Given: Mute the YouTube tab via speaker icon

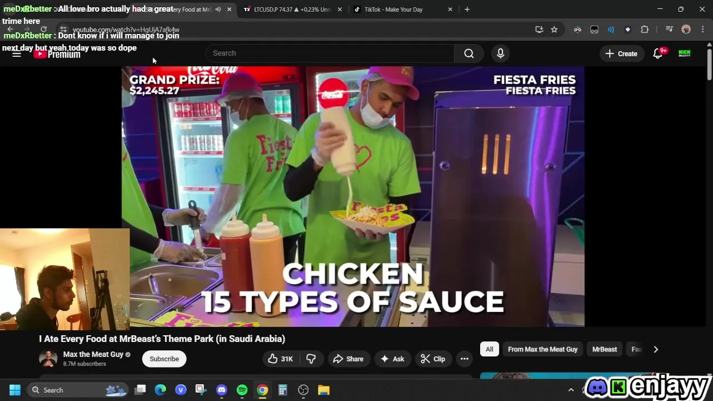Looking at the screenshot, I should click(x=218, y=9).
